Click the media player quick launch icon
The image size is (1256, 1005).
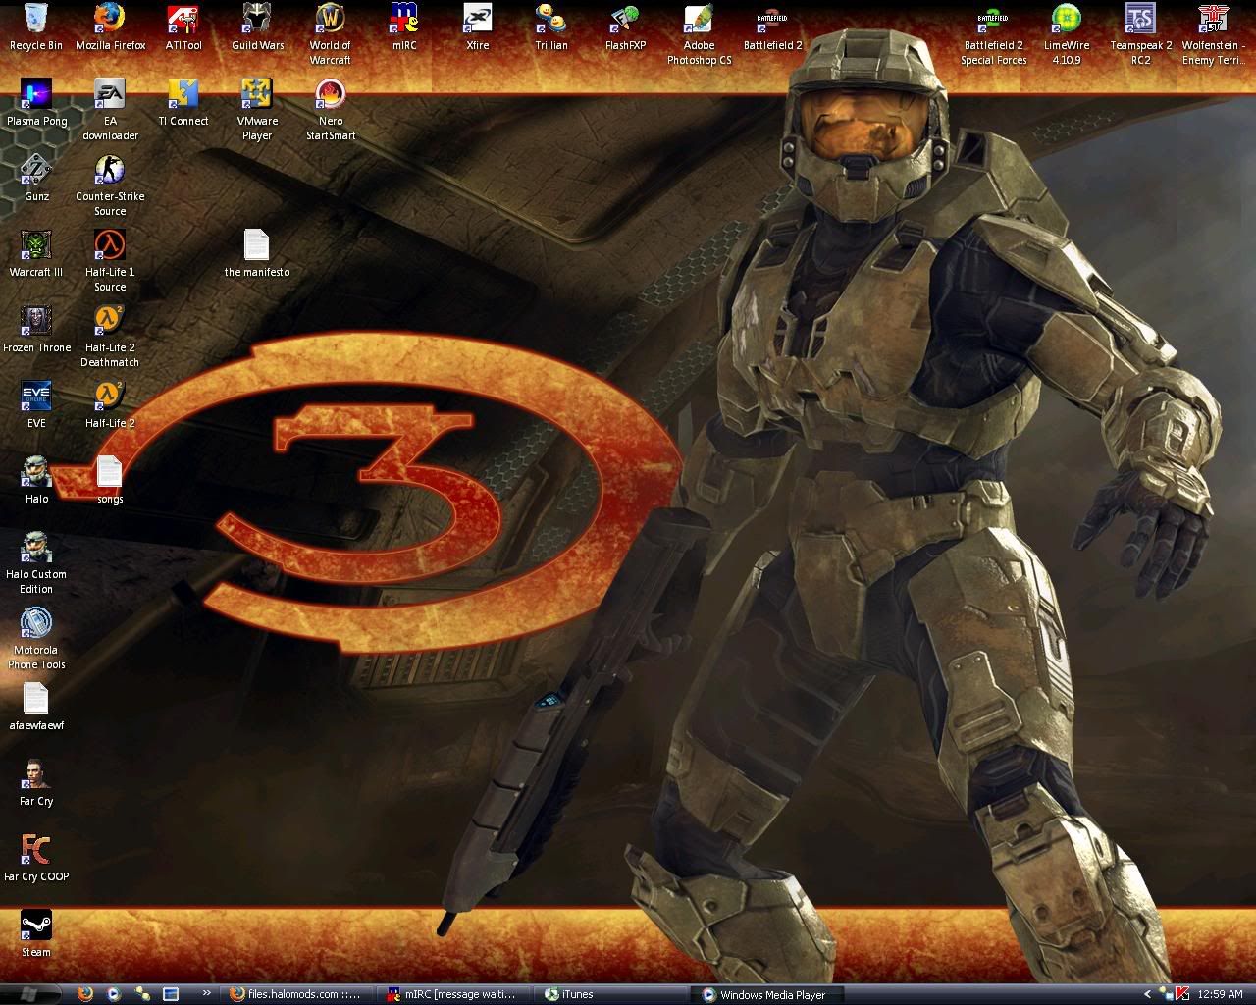[114, 994]
